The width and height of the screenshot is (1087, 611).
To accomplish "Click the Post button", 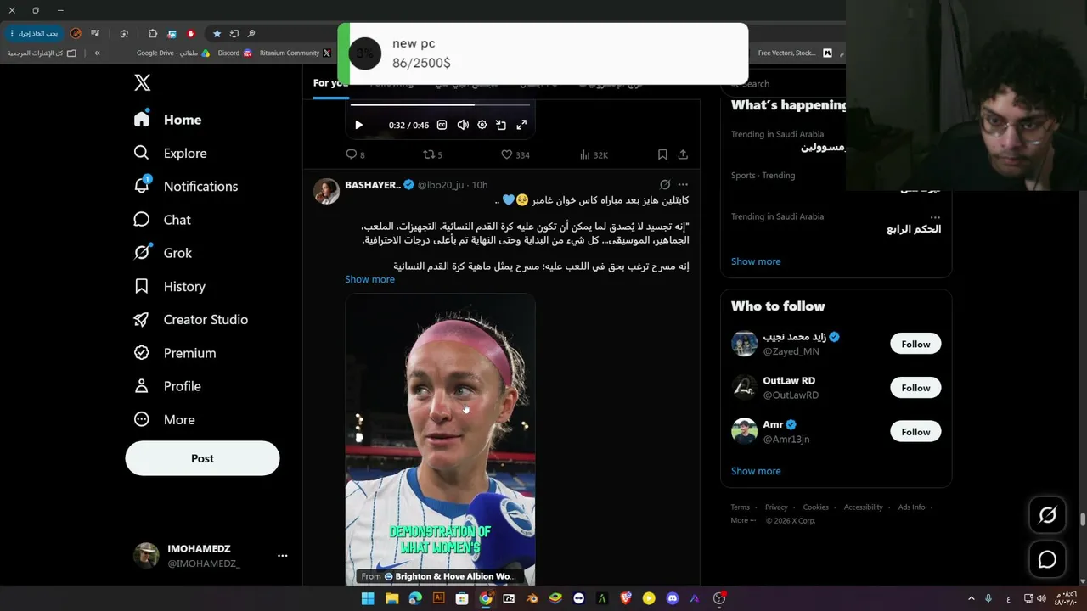I will (x=202, y=458).
